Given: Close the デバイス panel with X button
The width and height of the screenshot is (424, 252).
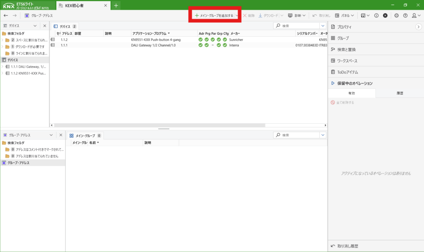Looking at the screenshot, I should 45,26.
